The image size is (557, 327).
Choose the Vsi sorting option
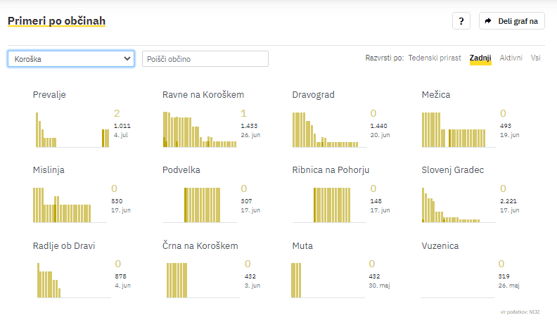tap(536, 58)
